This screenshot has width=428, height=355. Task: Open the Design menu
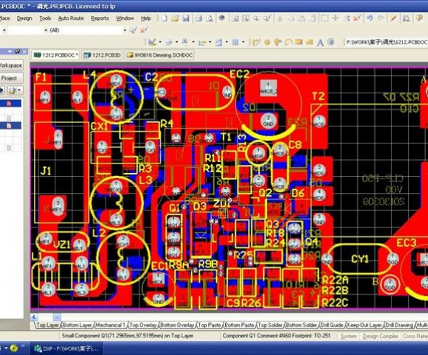24,18
